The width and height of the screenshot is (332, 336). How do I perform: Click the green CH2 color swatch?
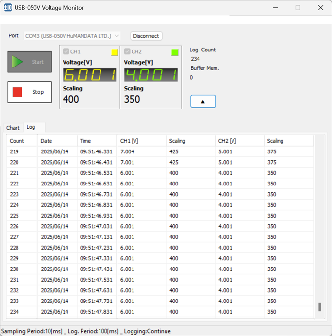175,52
